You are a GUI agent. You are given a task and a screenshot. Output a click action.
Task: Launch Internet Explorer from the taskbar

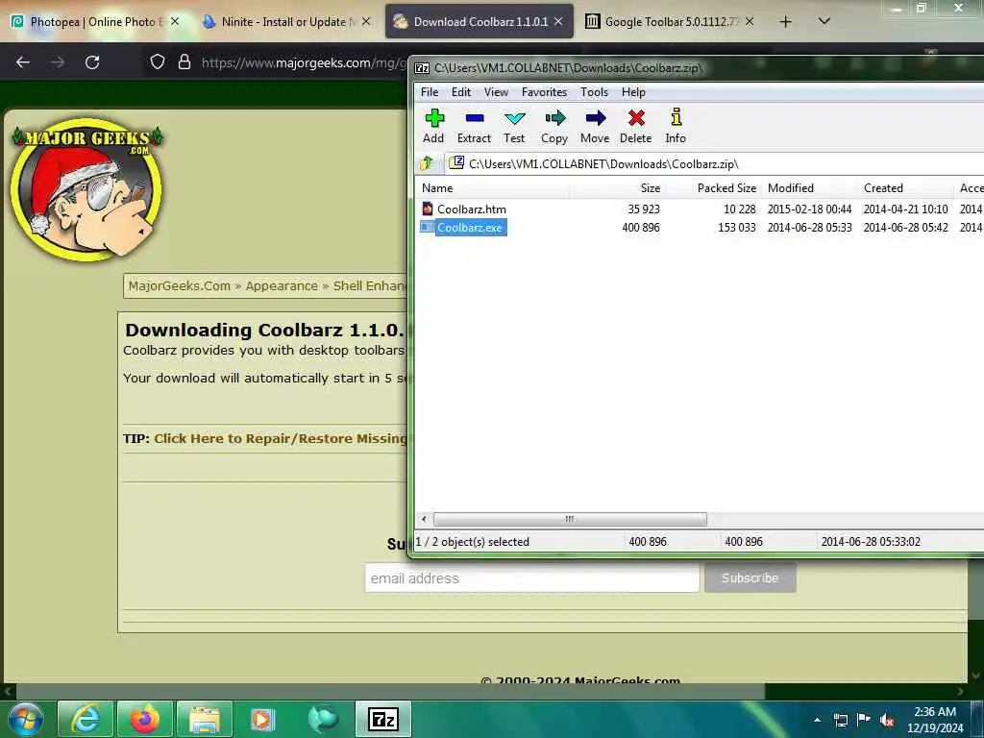coord(86,719)
